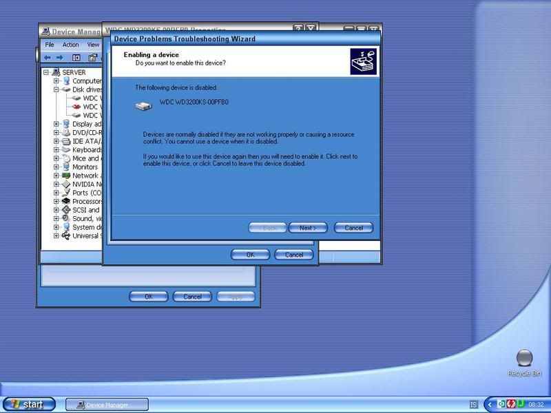Click the Back arrow in Device Manager toolbar
The width and height of the screenshot is (551, 413).
pyautogui.click(x=48, y=57)
